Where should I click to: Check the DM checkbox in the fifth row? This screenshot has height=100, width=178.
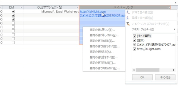point(13,27)
